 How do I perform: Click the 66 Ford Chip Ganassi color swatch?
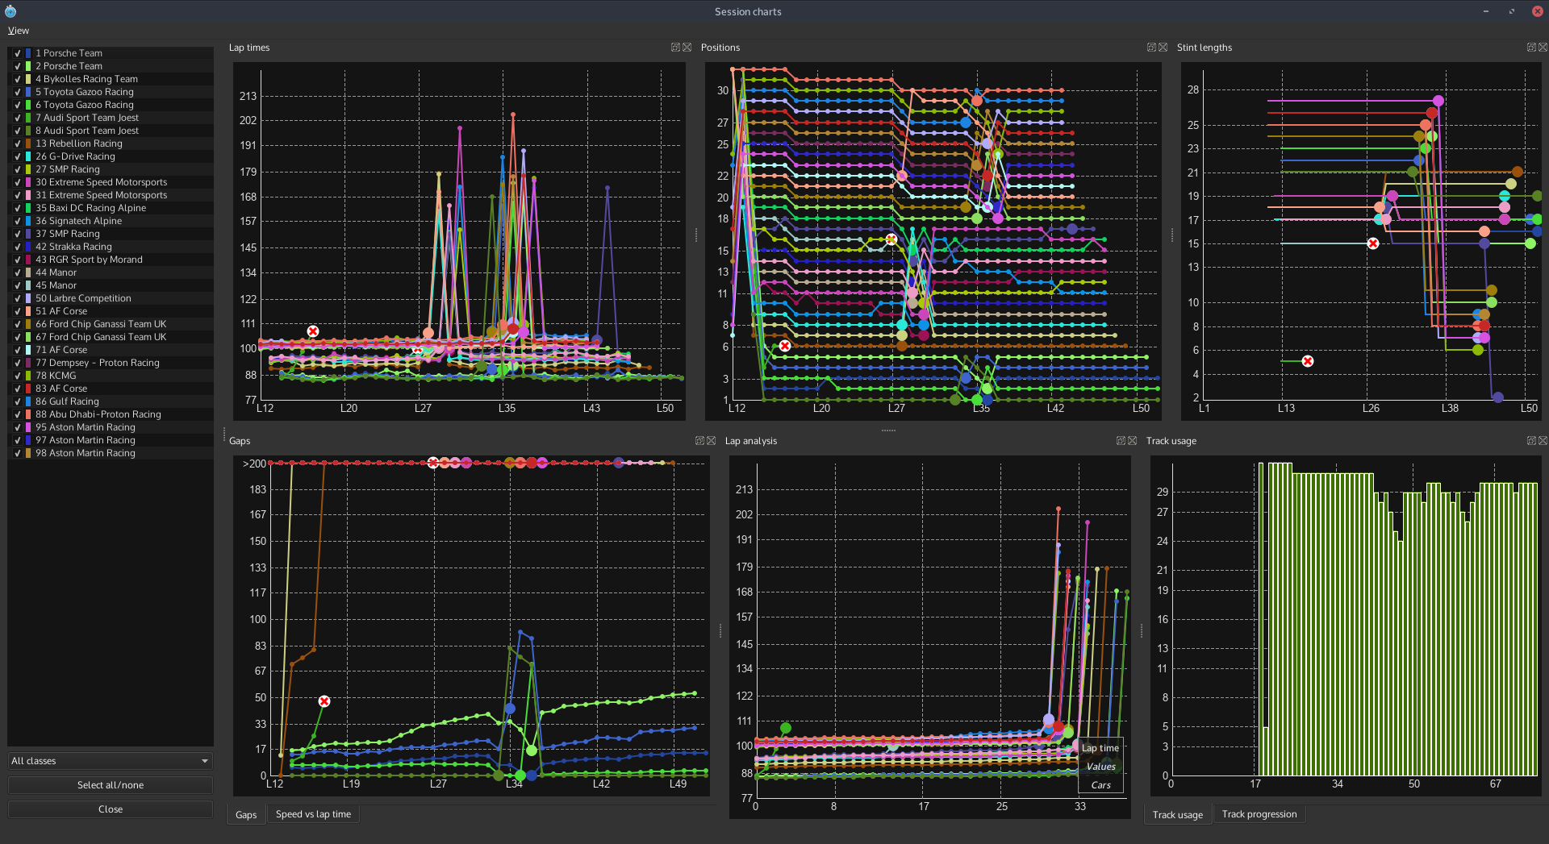pos(28,324)
